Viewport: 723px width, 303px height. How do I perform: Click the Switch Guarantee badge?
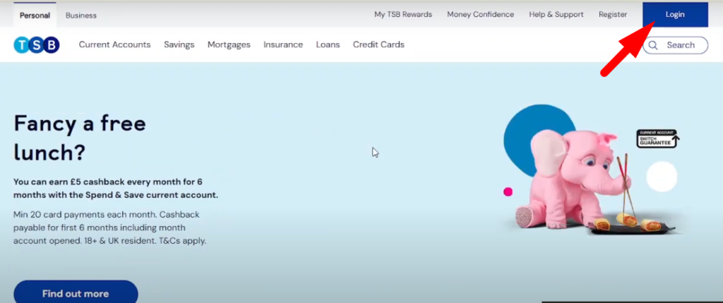[658, 139]
